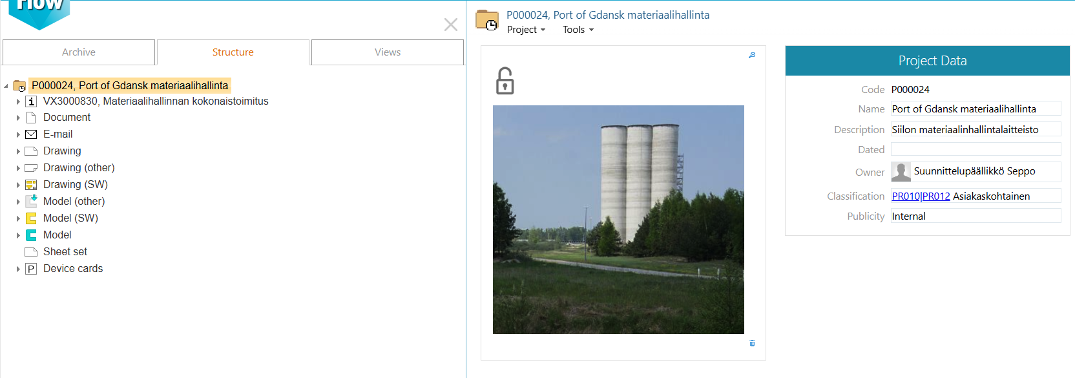Viewport: 1075px width, 378px height.
Task: Collapse the P000024 root node
Action: 6,85
